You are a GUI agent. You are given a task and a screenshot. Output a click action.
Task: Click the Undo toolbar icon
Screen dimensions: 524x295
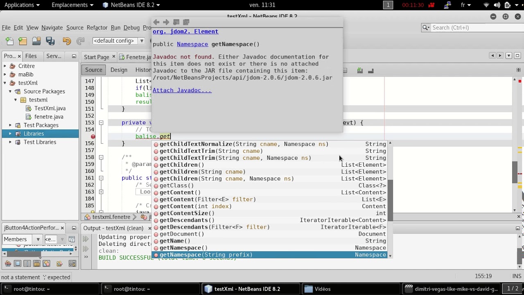click(67, 41)
